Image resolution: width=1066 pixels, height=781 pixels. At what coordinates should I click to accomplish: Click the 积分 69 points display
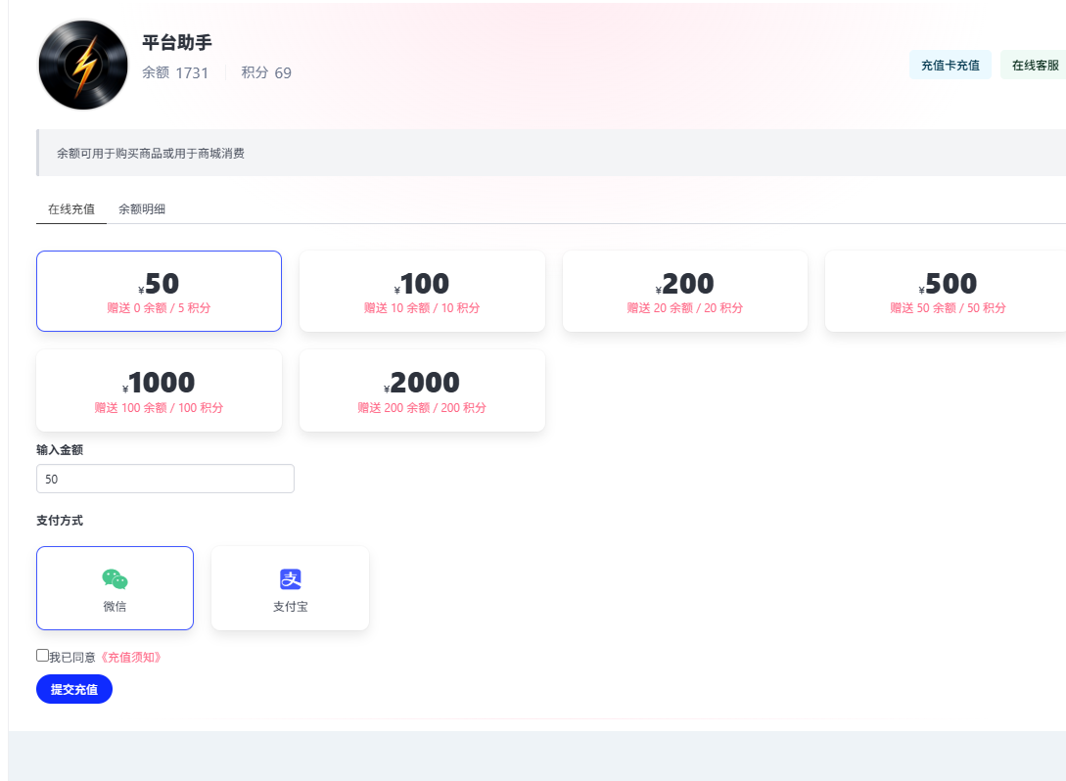266,72
